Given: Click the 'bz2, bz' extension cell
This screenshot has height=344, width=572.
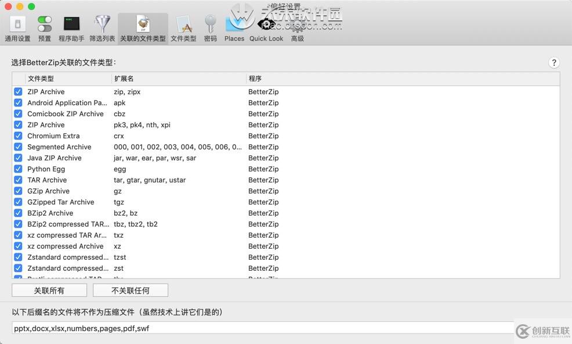Looking at the screenshot, I should pos(125,213).
